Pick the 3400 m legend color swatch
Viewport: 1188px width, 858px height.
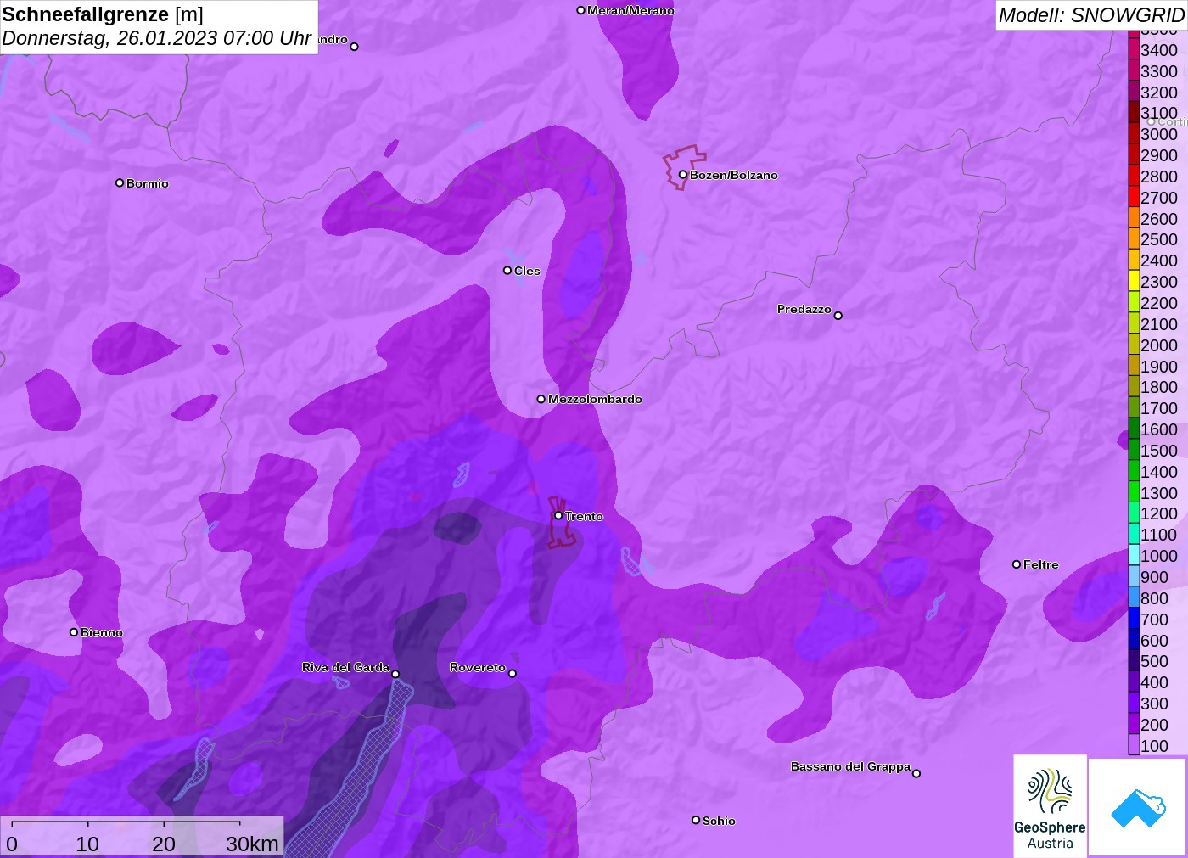[1134, 50]
